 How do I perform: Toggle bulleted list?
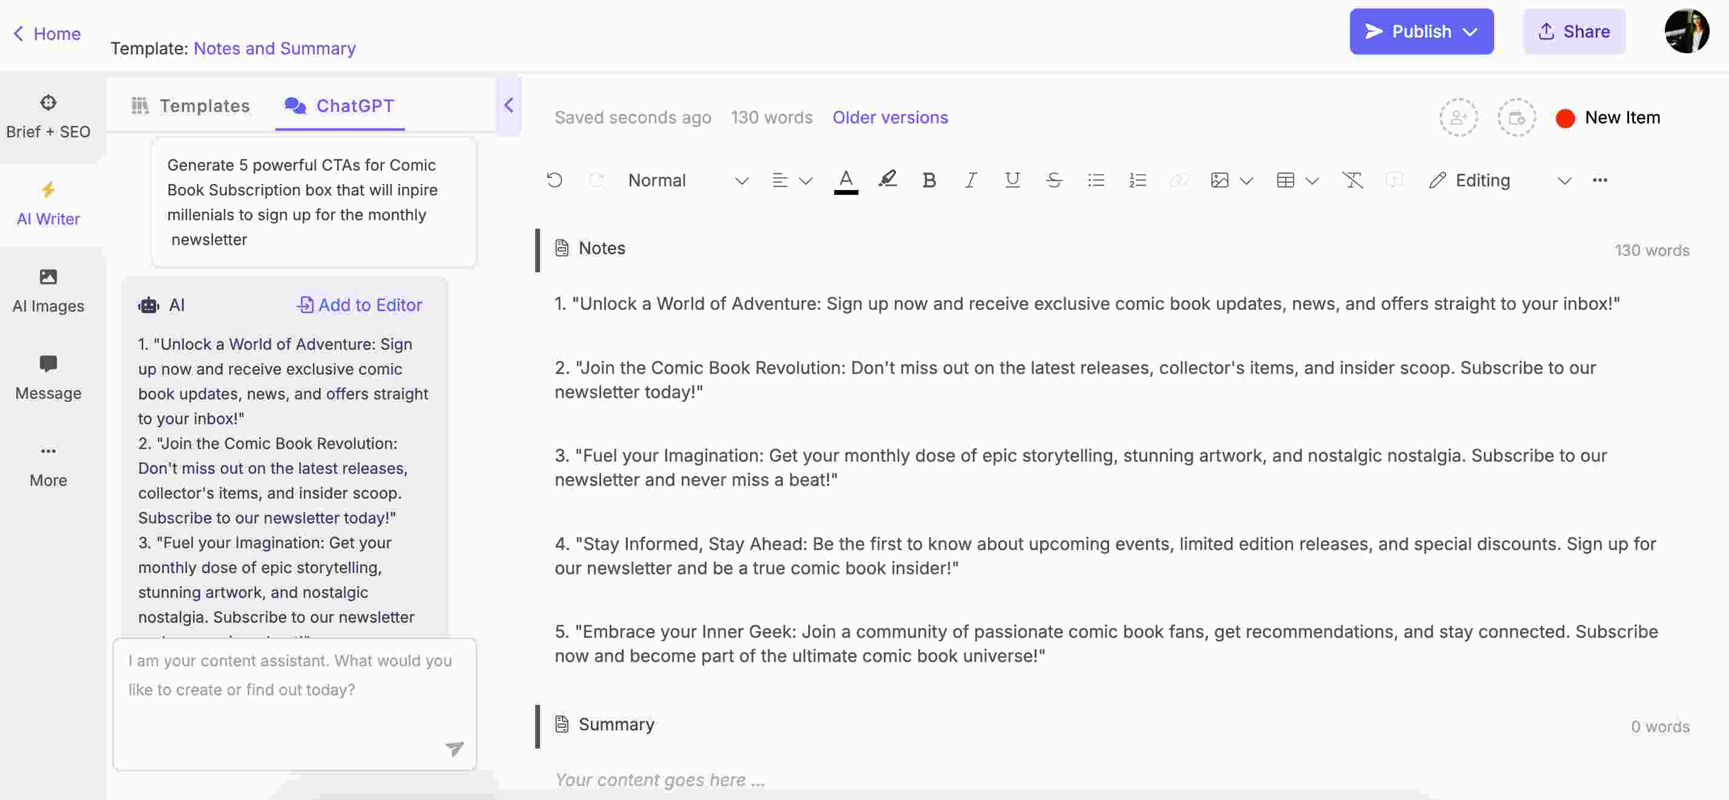pyautogui.click(x=1096, y=180)
